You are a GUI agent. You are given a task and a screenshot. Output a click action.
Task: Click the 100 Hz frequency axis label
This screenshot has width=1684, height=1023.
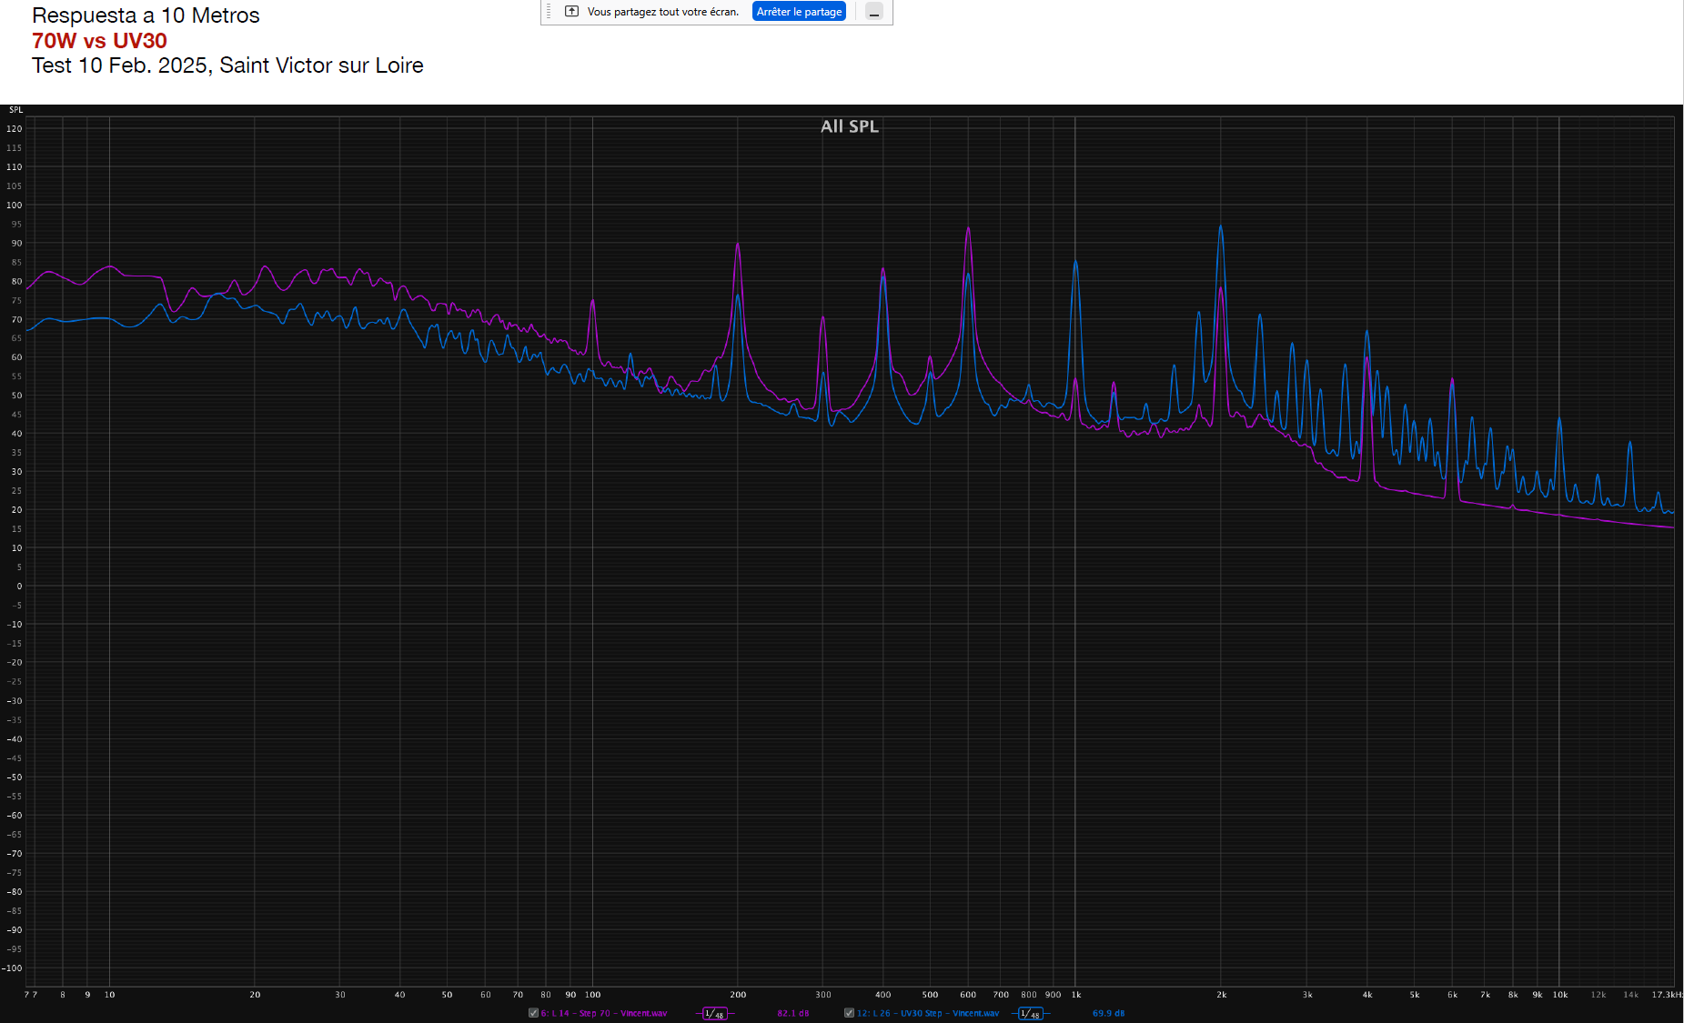coord(592,995)
